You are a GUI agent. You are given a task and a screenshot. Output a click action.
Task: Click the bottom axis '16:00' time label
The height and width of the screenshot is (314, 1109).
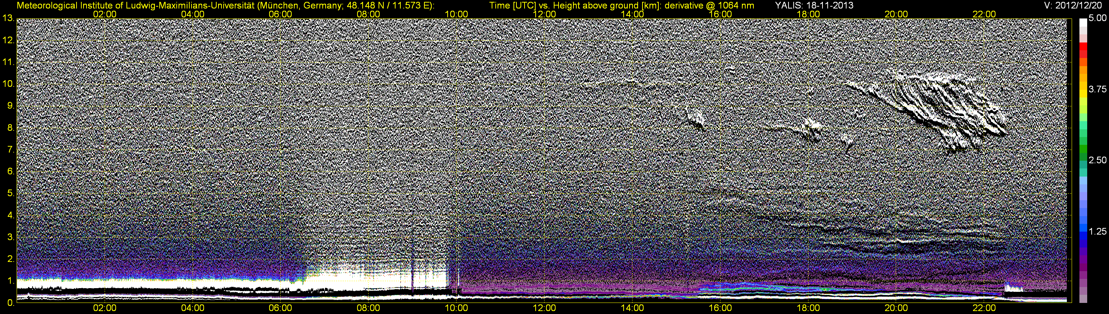[x=720, y=308]
